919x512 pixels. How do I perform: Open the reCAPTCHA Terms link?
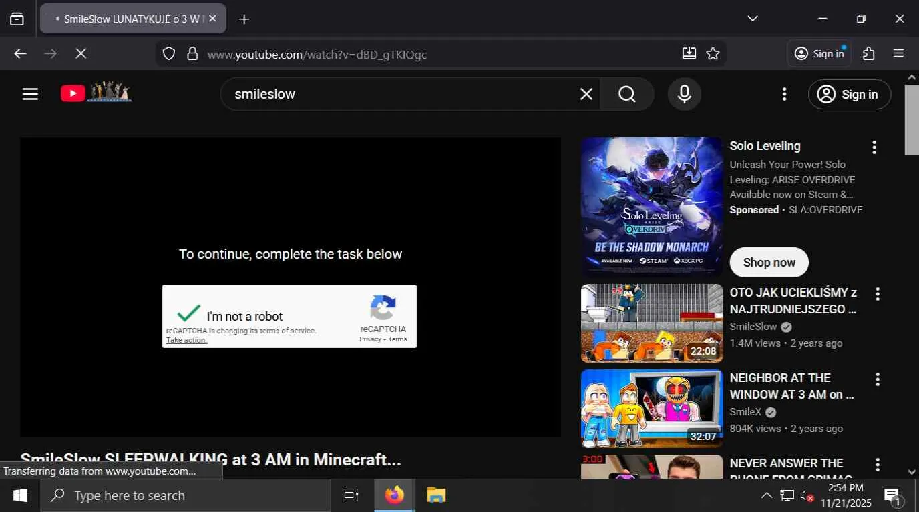tap(397, 339)
